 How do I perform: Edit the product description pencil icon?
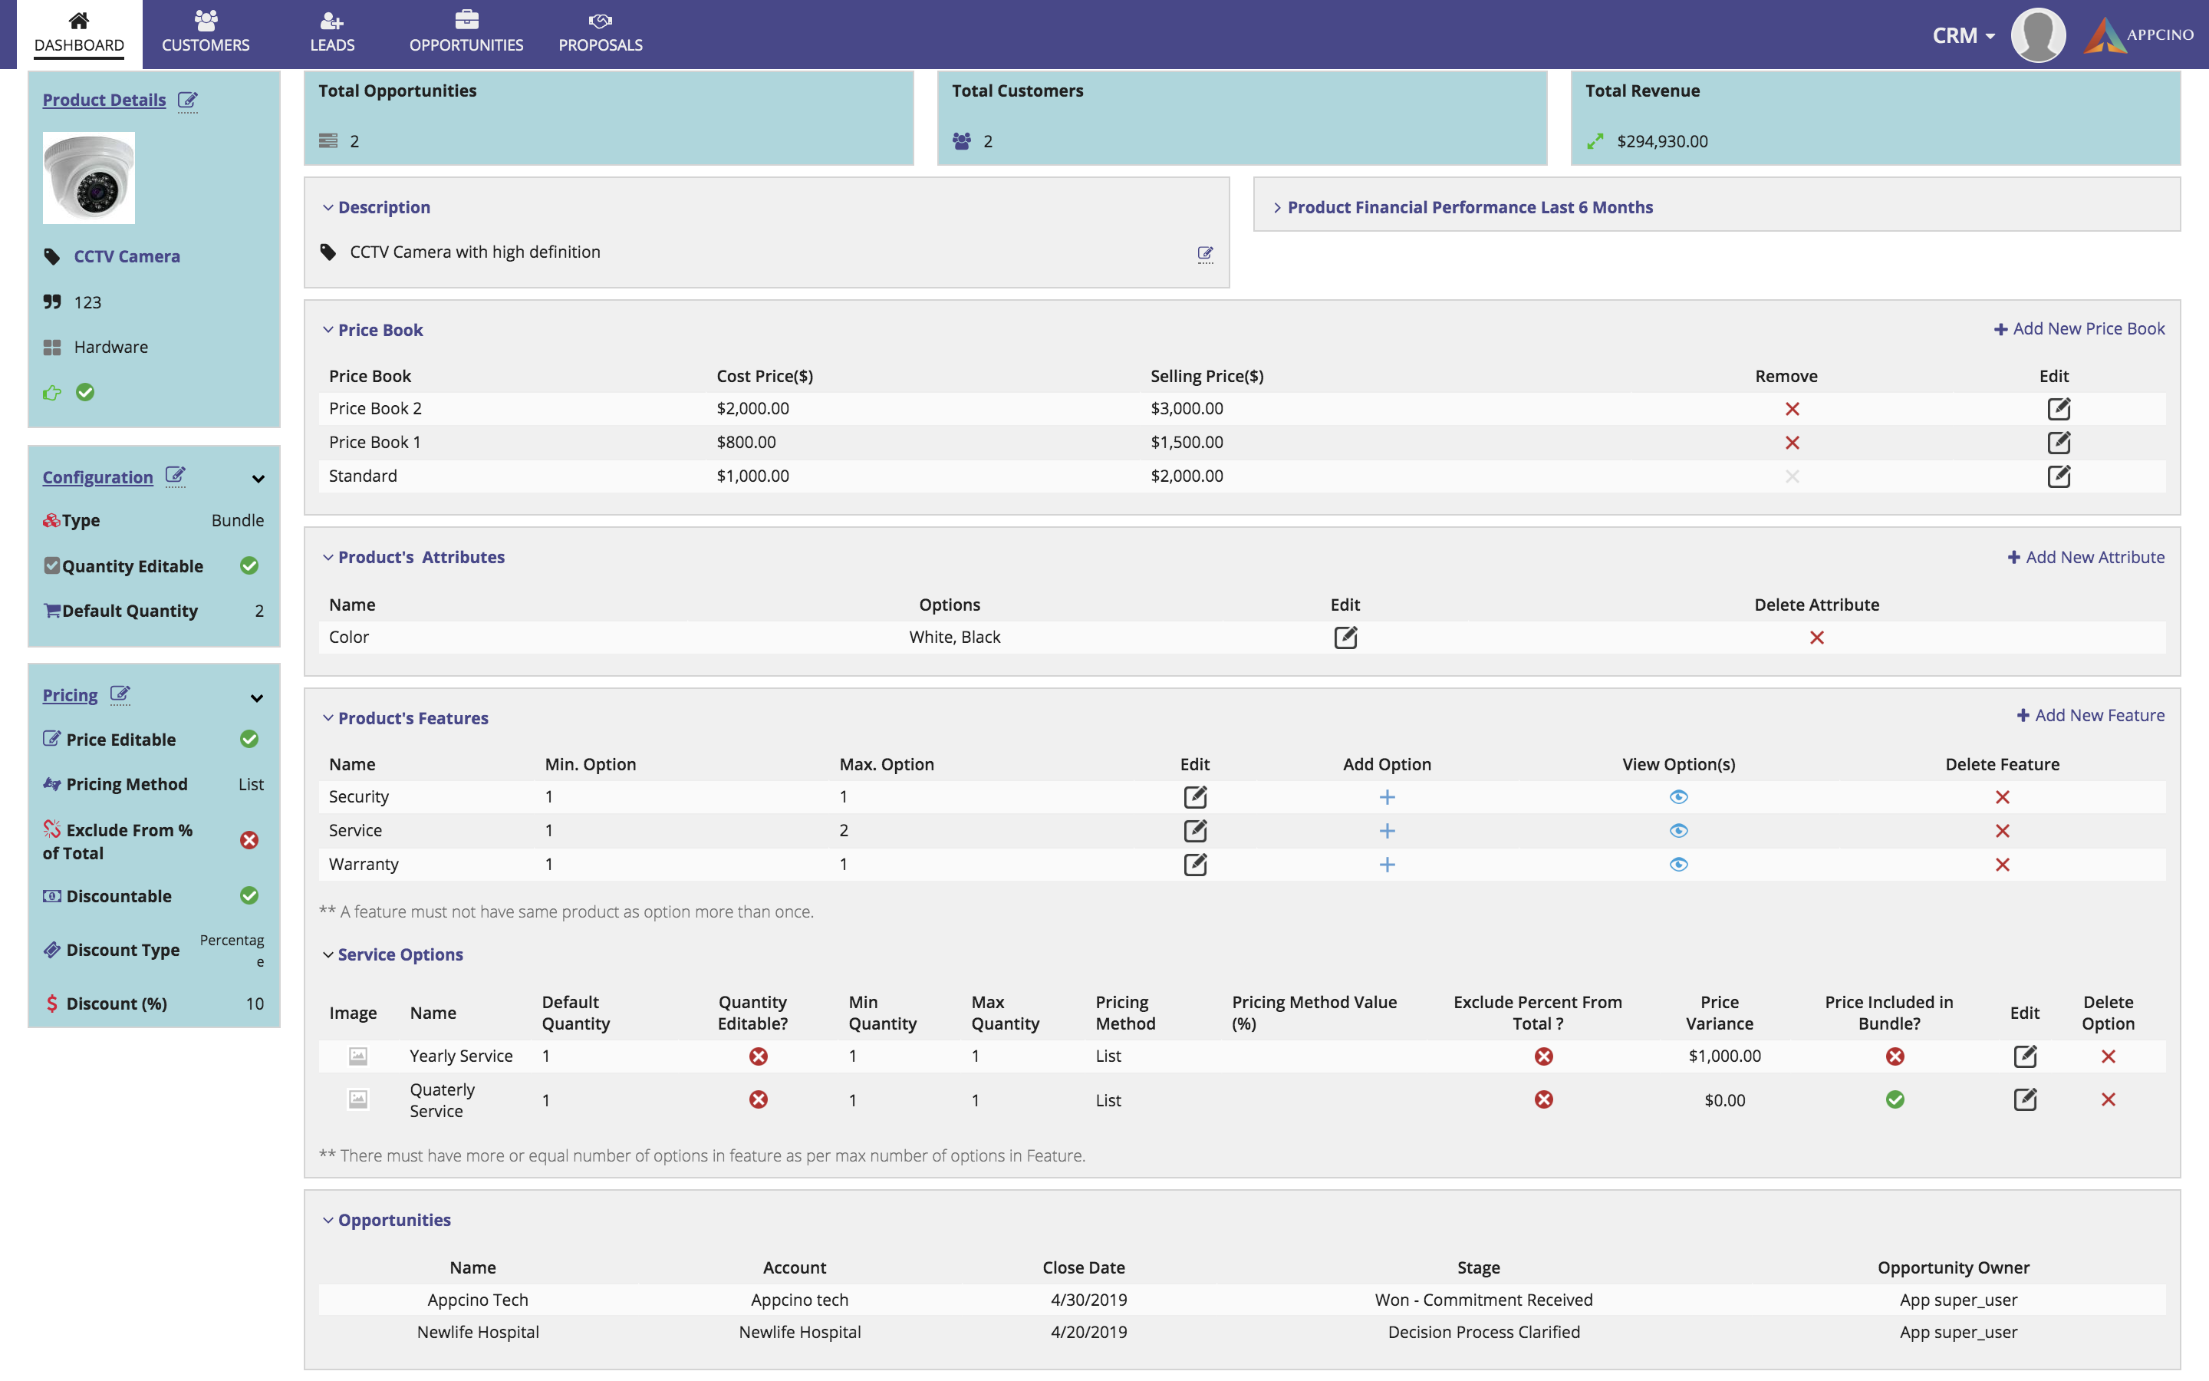click(1205, 254)
